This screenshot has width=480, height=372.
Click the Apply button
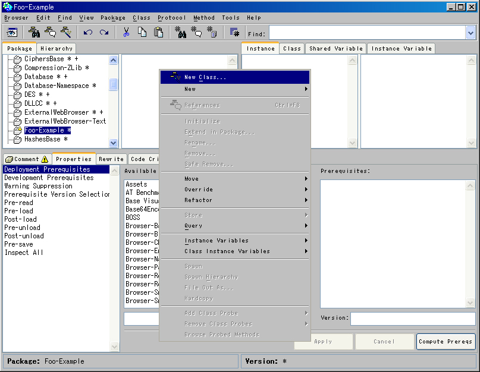point(323,342)
